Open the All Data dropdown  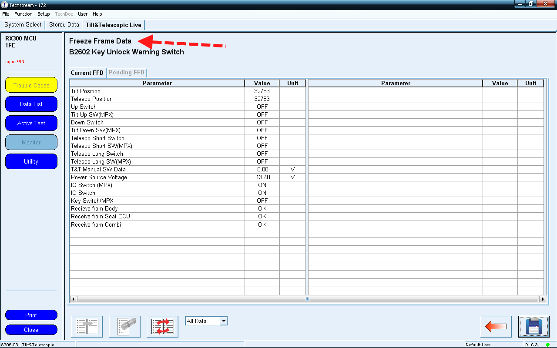(206, 321)
